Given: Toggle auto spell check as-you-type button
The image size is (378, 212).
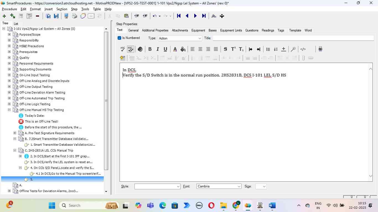Looking at the screenshot, I should 130,49.
